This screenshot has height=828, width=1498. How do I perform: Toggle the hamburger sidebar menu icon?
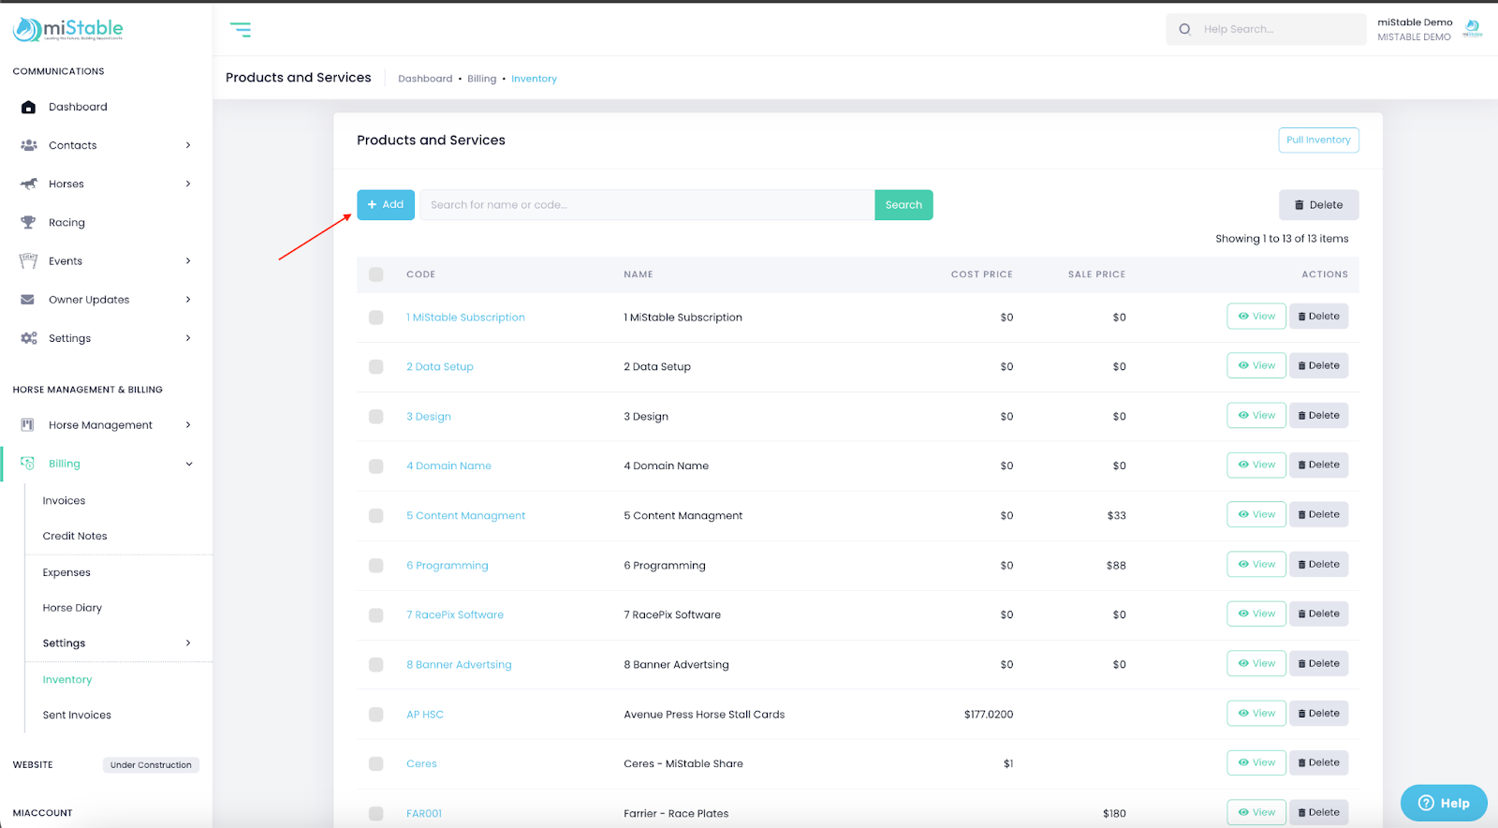241,30
